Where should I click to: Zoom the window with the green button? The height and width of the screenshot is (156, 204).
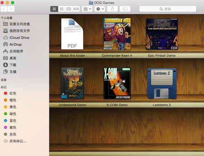pos(13,2)
